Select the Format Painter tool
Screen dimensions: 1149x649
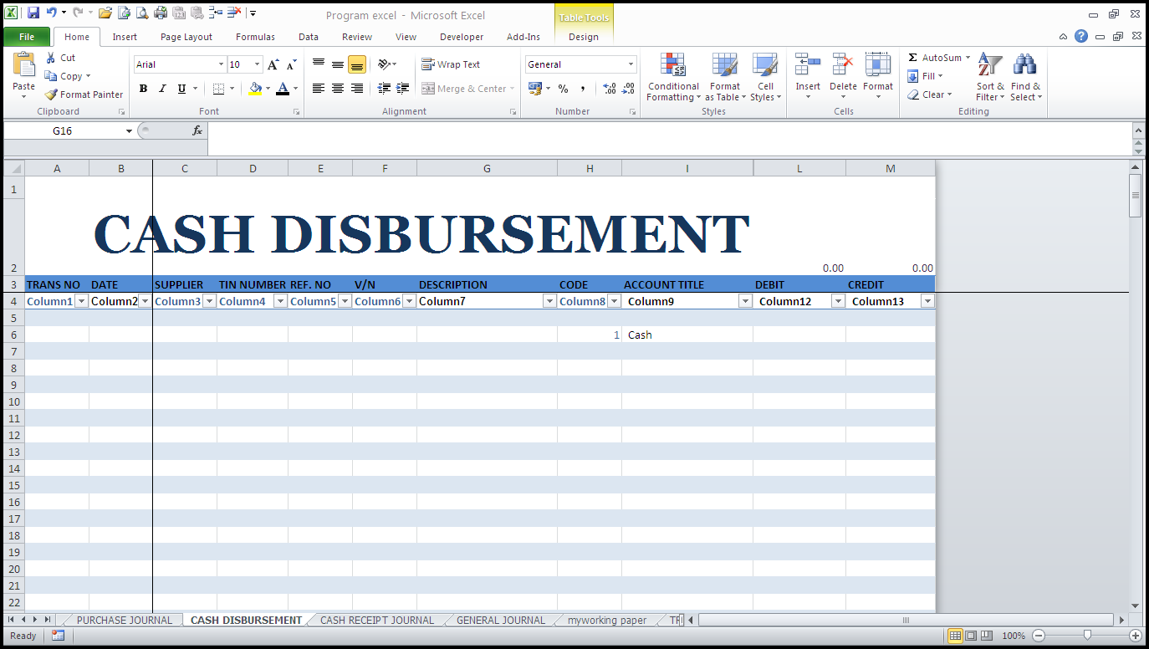click(84, 94)
